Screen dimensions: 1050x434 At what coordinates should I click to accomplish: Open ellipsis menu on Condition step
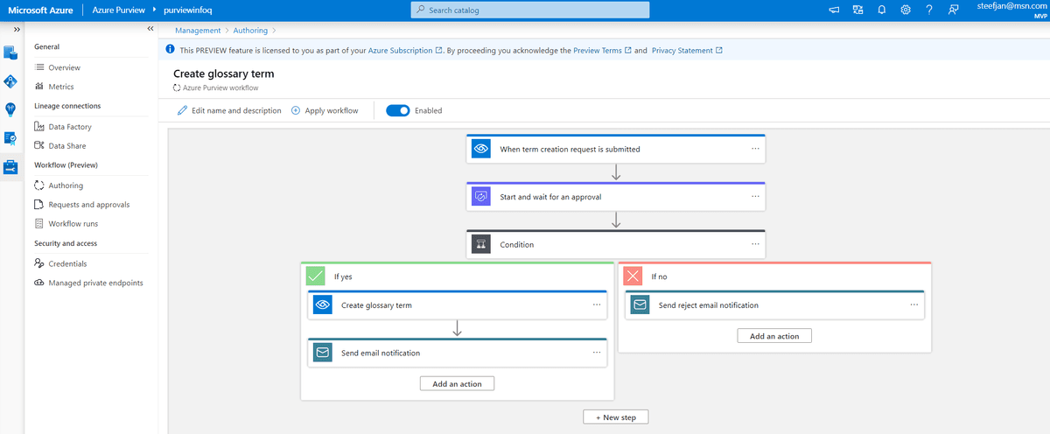(x=755, y=245)
